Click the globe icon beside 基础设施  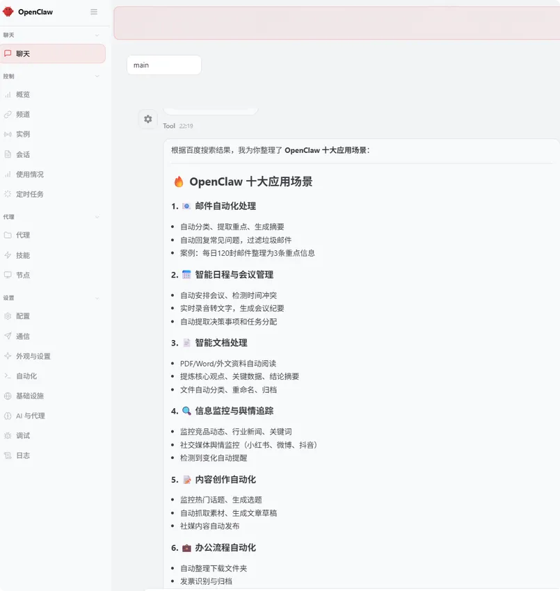[8, 396]
